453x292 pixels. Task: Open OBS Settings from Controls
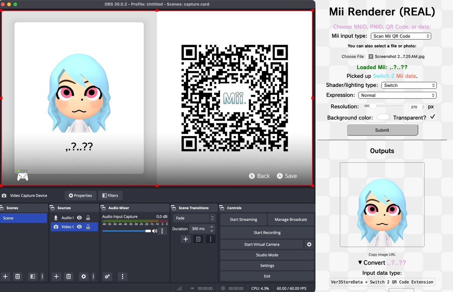pyautogui.click(x=267, y=266)
